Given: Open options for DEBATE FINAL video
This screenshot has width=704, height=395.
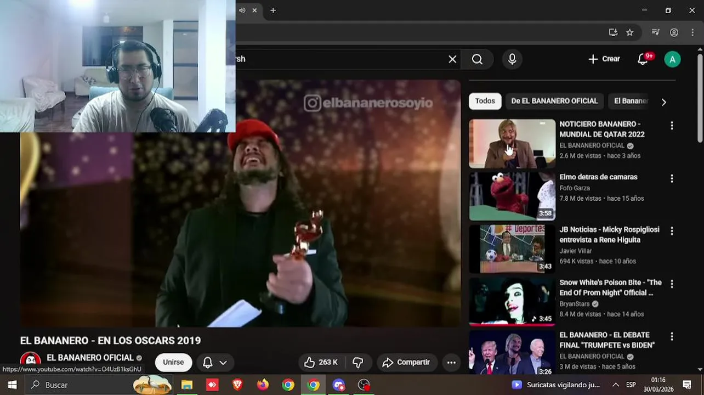Looking at the screenshot, I should (x=672, y=336).
